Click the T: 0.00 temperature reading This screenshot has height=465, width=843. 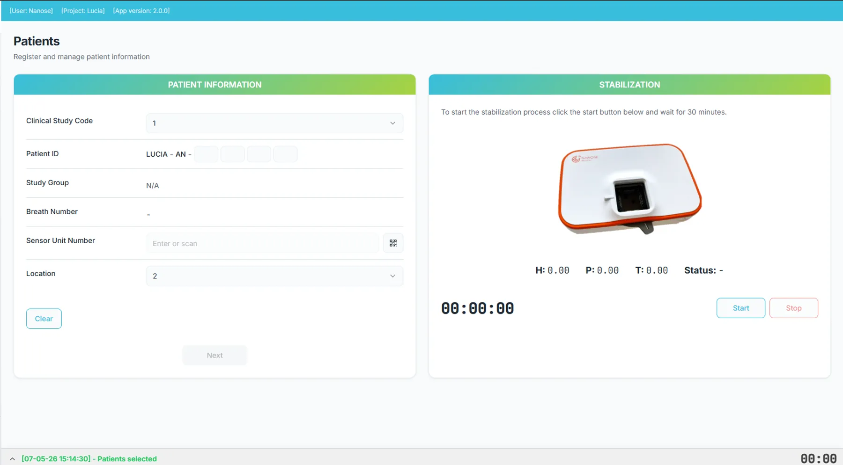click(651, 270)
